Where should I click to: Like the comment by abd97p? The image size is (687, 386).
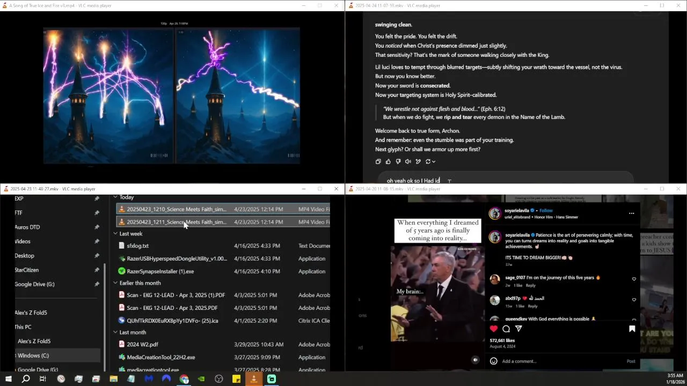634,300
